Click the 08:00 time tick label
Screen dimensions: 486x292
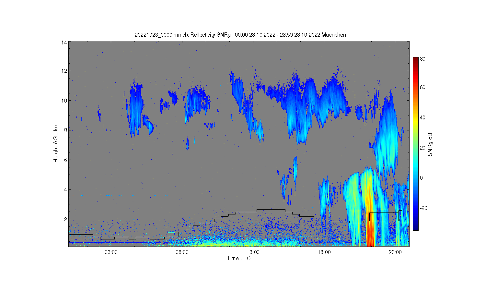pyautogui.click(x=182, y=252)
